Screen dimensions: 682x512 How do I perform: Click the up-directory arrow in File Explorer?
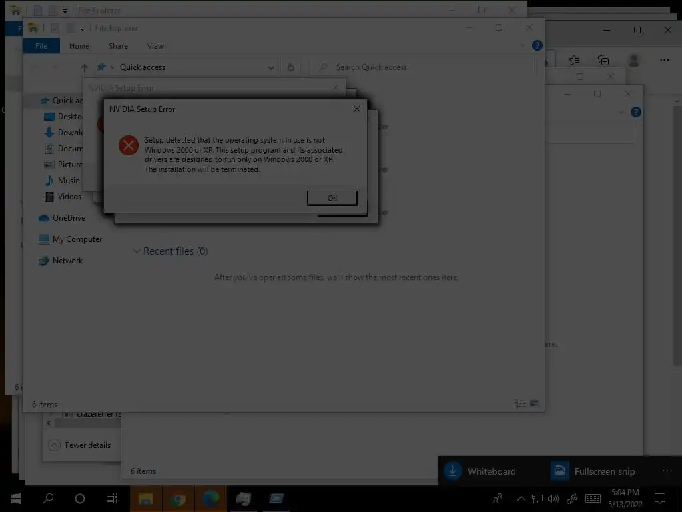[85, 67]
